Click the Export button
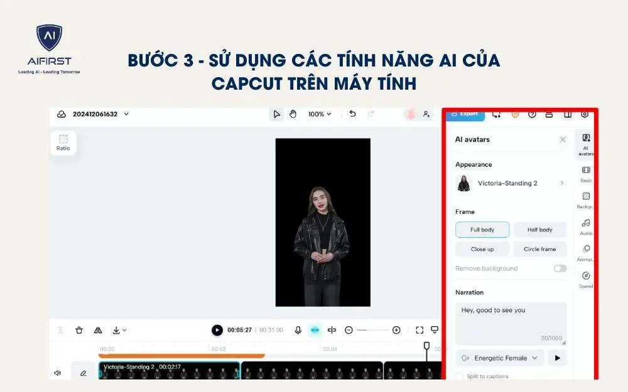This screenshot has height=392, width=628. (465, 114)
